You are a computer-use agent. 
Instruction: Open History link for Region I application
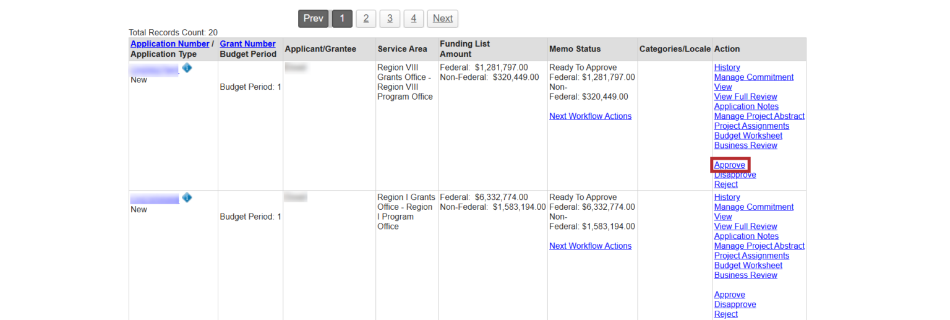click(x=727, y=197)
